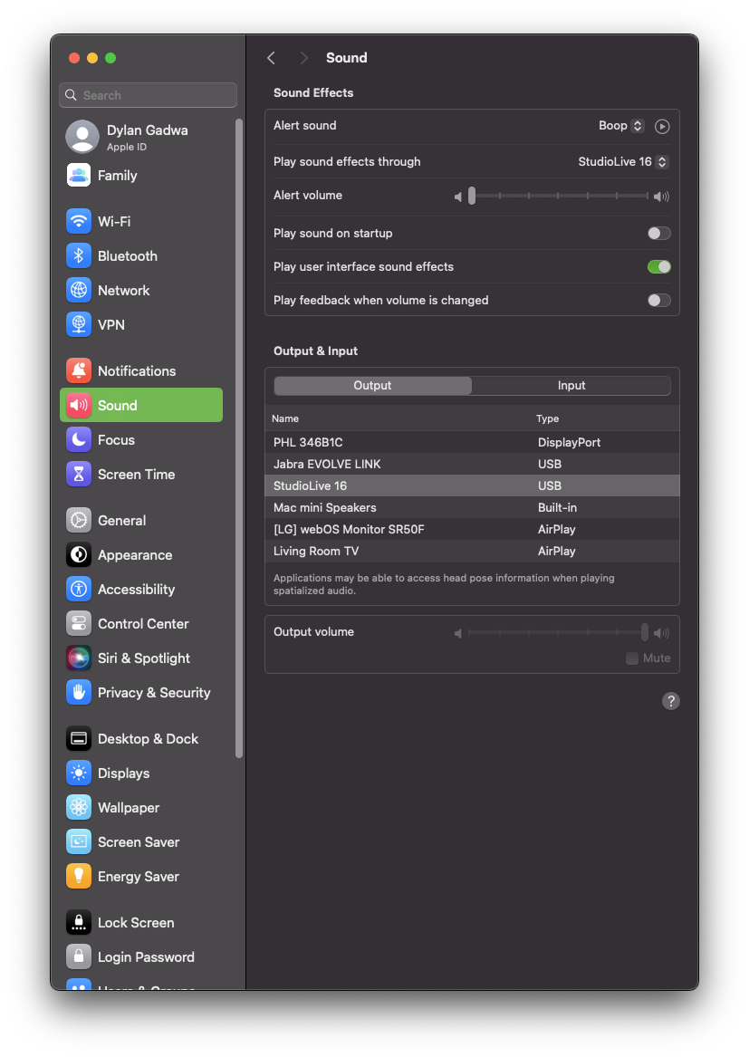
Task: Open the Wallpaper flower icon
Action: point(79,807)
